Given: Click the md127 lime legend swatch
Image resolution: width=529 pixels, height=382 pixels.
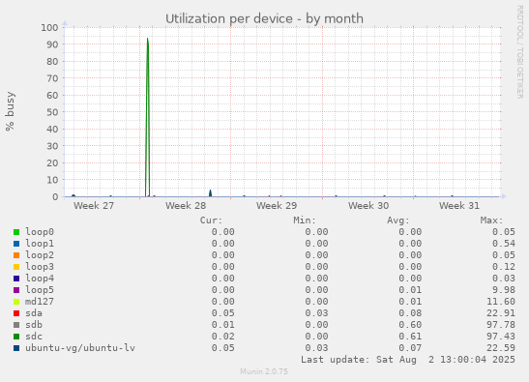Looking at the screenshot, I should (16, 302).
